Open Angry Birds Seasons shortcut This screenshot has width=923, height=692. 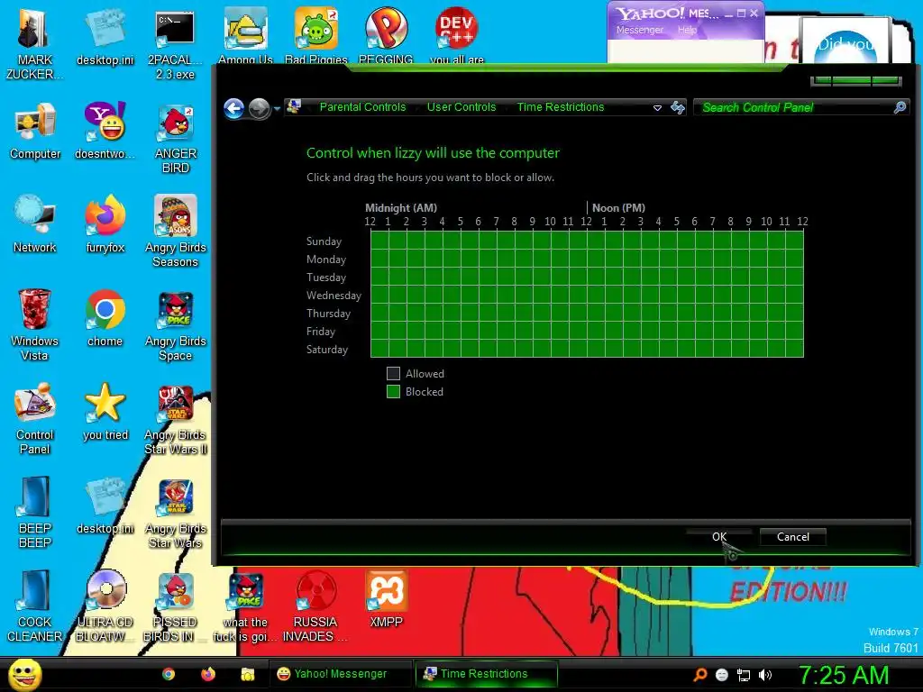point(175,232)
